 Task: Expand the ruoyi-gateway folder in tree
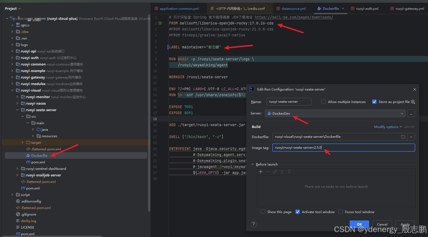(x=12, y=77)
